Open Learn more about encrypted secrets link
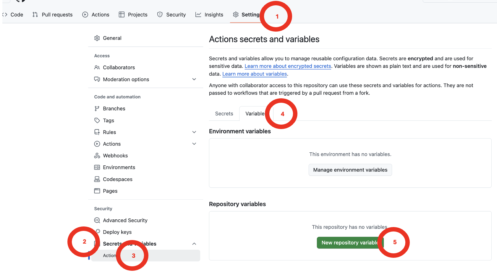The width and height of the screenshot is (497, 274). (288, 66)
